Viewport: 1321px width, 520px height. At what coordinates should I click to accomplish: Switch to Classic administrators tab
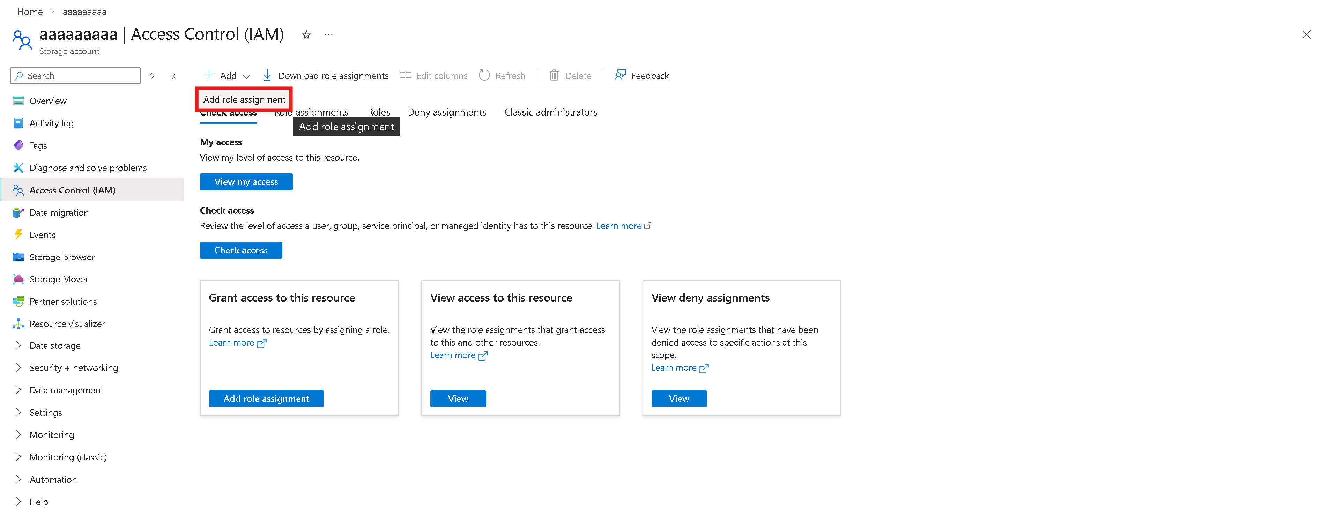click(550, 112)
